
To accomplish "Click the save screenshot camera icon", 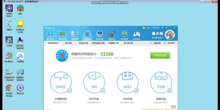I will pyautogui.click(x=165, y=43).
